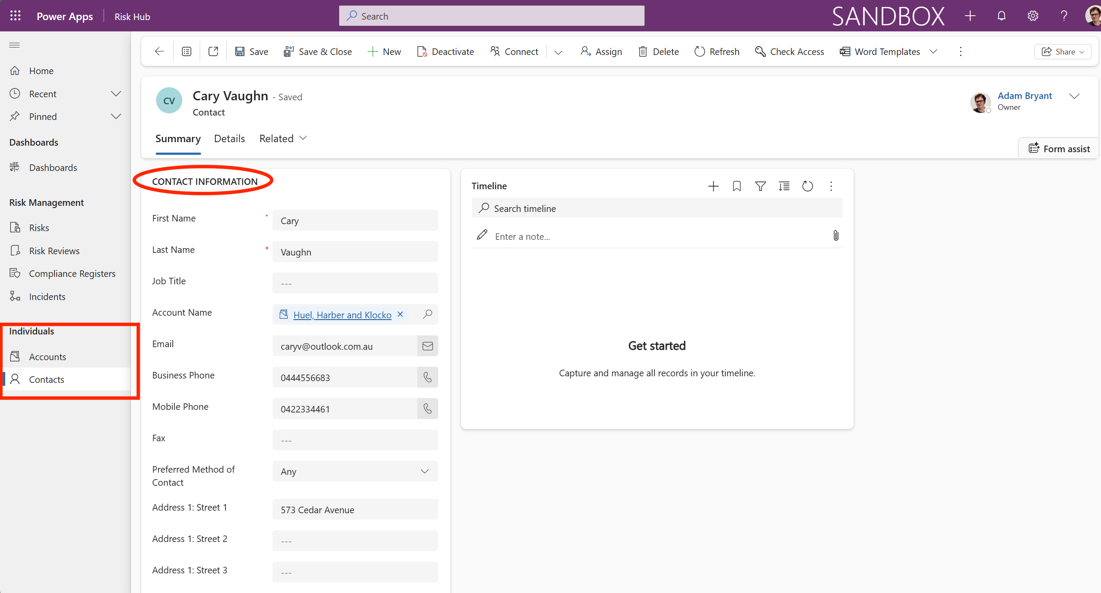This screenshot has width=1101, height=593.
Task: Open record in new window icon
Action: (x=213, y=51)
